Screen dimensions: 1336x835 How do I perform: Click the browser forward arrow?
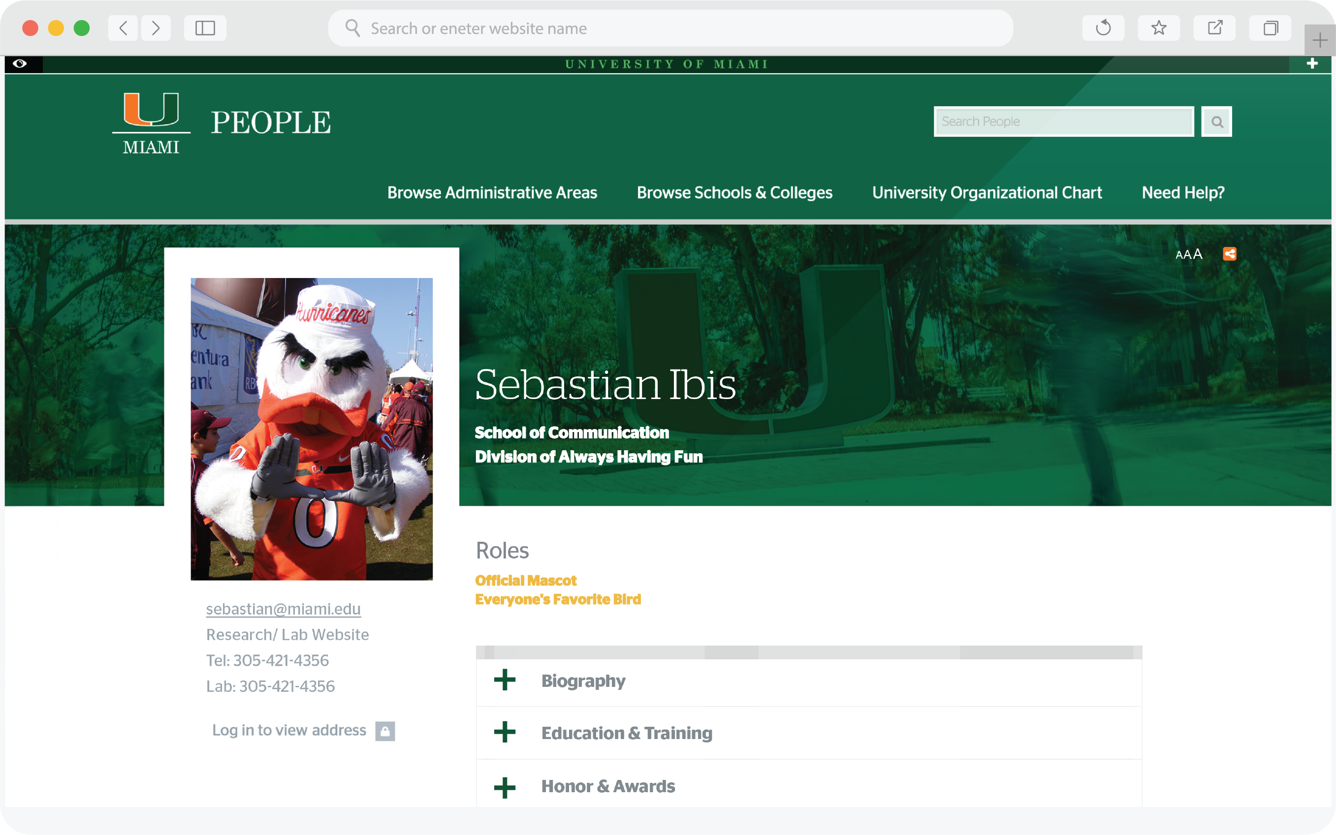156,28
